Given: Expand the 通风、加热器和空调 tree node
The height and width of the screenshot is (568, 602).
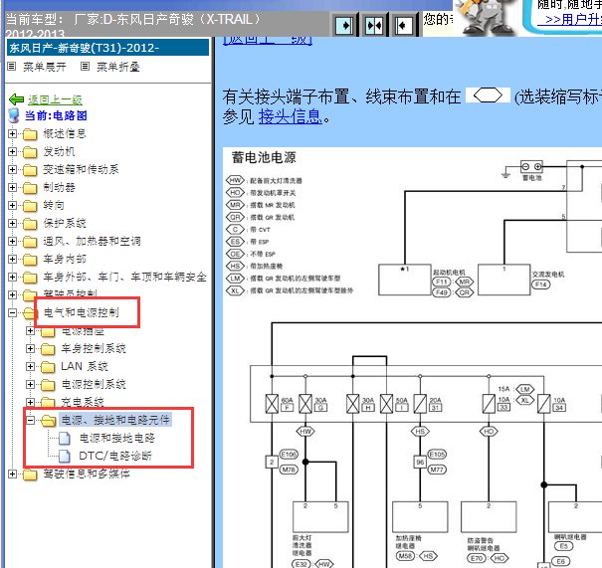Looking at the screenshot, I should click(12, 242).
